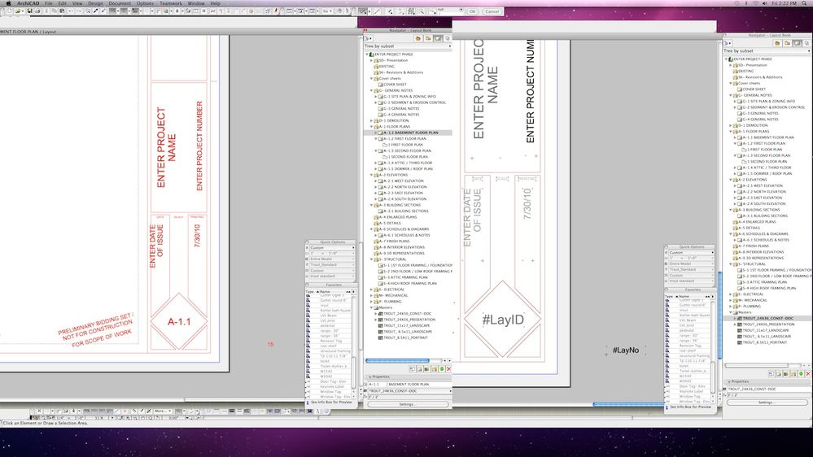Select TROUT_24X36_PRESENTATION master in left Navigator
Image resolution: width=813 pixels, height=457 pixels.
pyautogui.click(x=409, y=320)
